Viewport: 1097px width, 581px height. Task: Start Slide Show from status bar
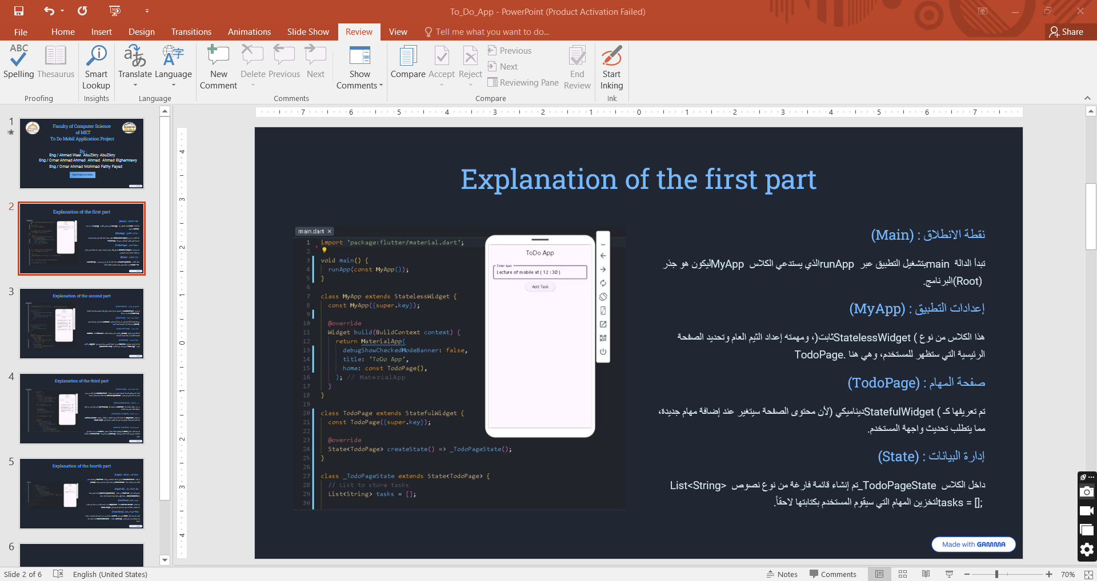click(x=949, y=574)
